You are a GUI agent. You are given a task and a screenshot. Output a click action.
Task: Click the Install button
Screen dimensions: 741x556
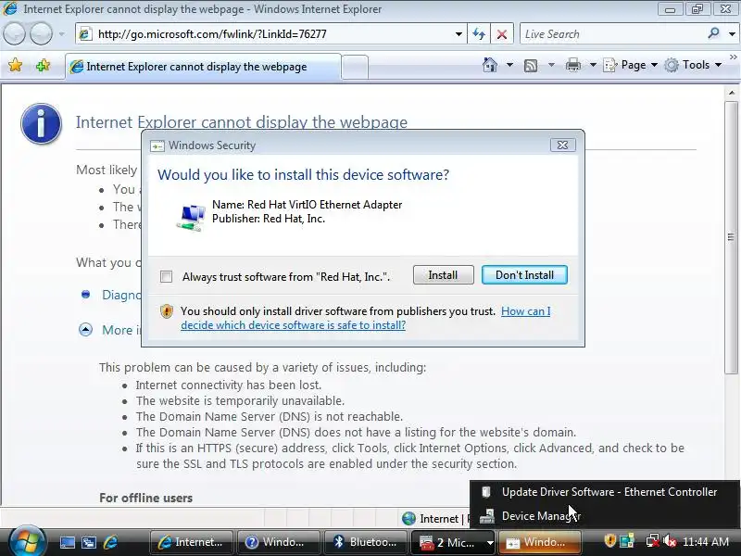click(443, 275)
